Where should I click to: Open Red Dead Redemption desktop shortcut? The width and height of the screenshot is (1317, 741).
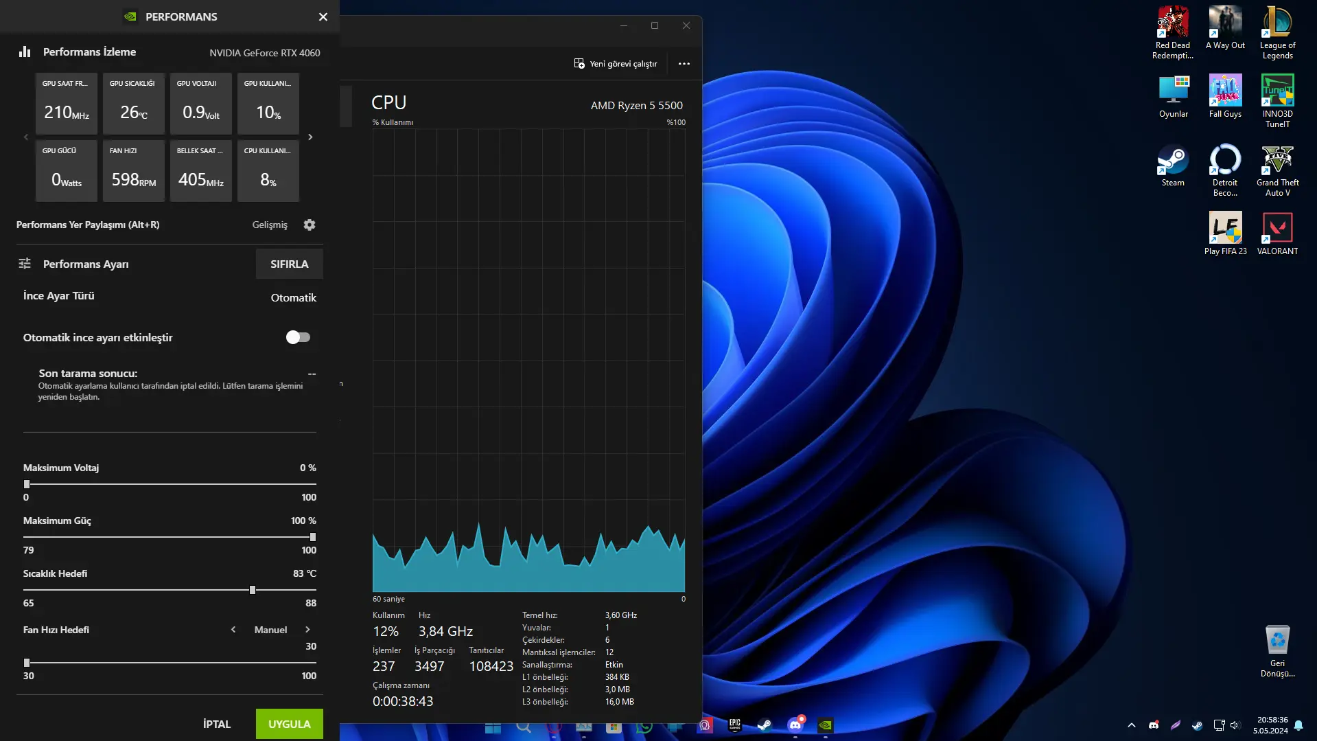click(1173, 32)
